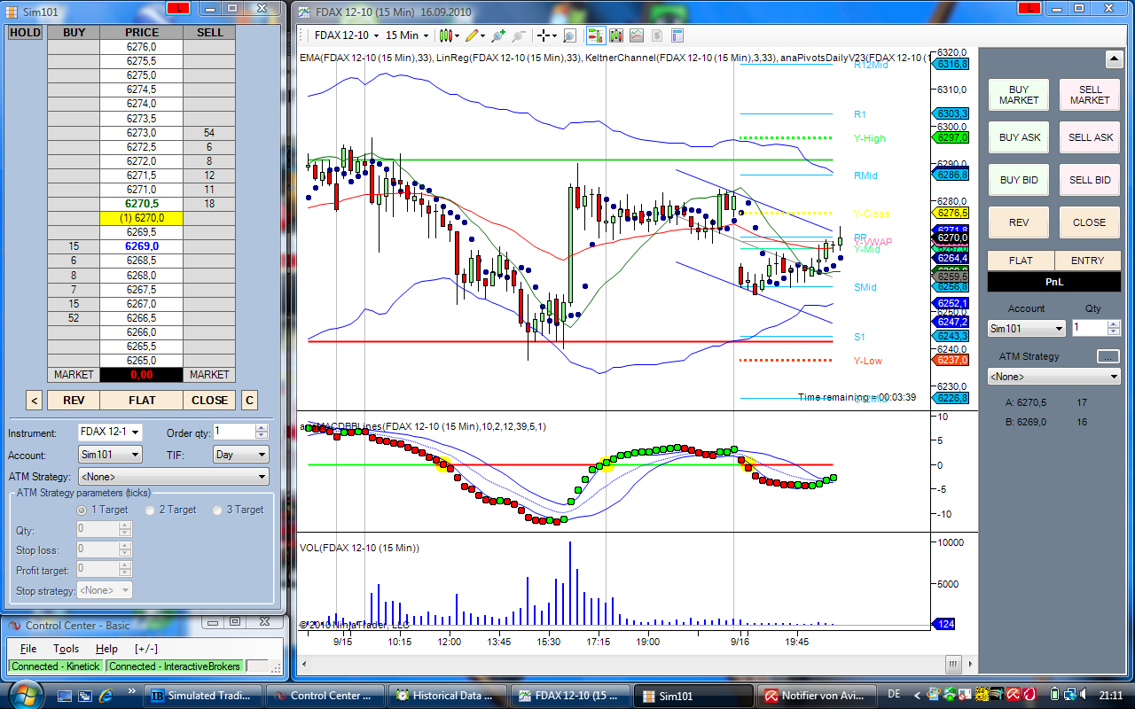Click SELL MARKET in Chart Trader

(x=1090, y=95)
